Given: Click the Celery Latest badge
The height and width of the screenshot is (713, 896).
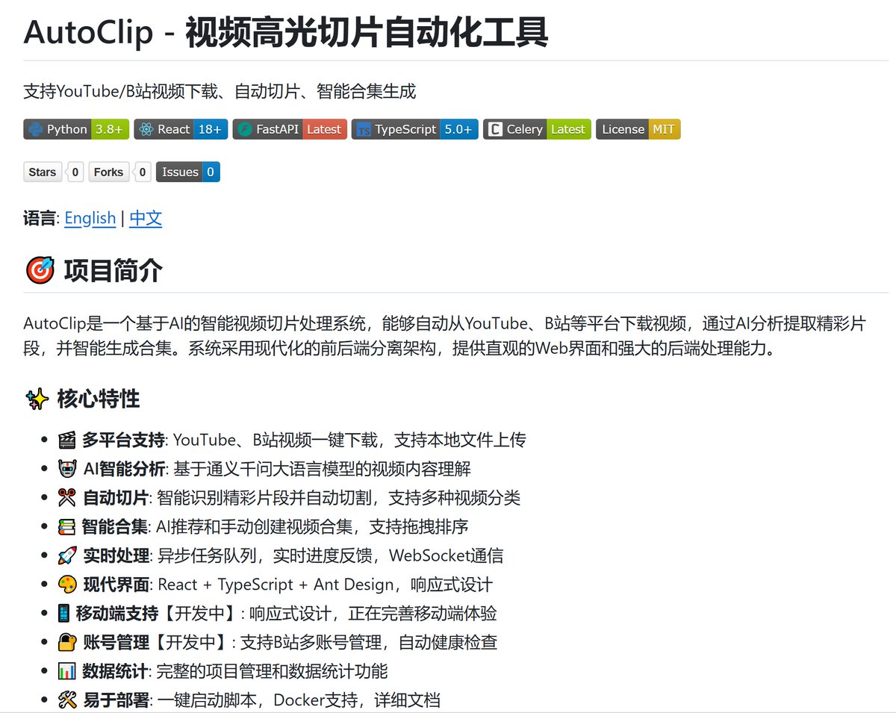Looking at the screenshot, I should coord(537,129).
